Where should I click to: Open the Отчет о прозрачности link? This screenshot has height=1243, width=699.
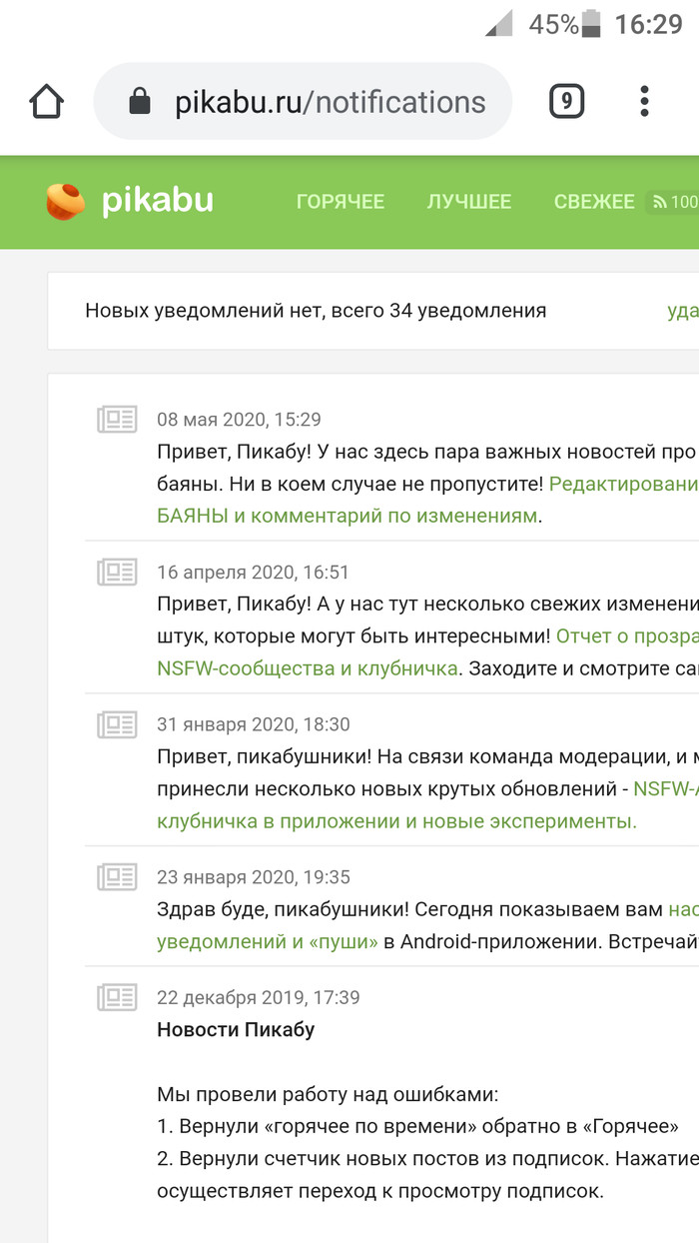coord(627,635)
